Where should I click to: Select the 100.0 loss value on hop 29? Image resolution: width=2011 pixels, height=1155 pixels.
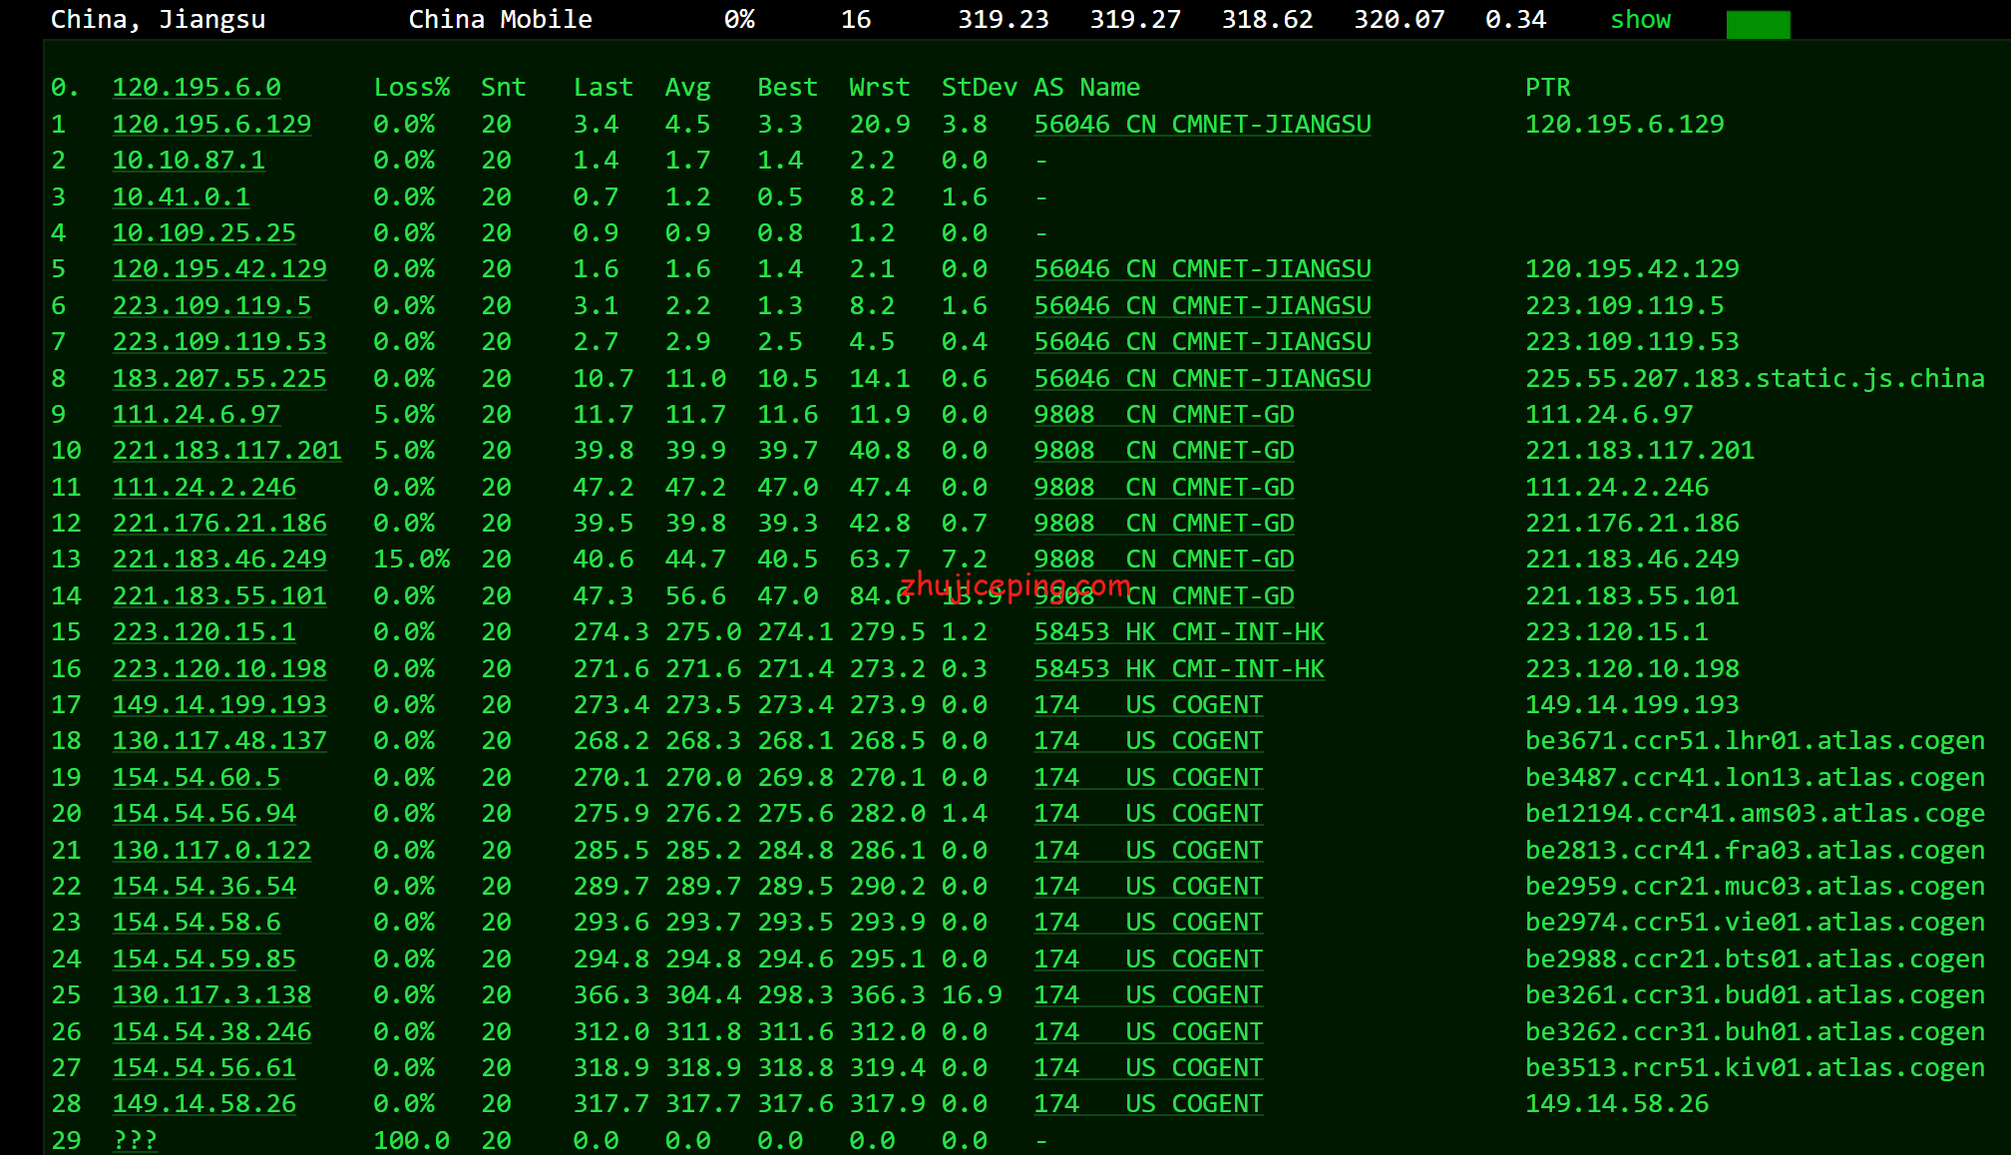tap(412, 1140)
